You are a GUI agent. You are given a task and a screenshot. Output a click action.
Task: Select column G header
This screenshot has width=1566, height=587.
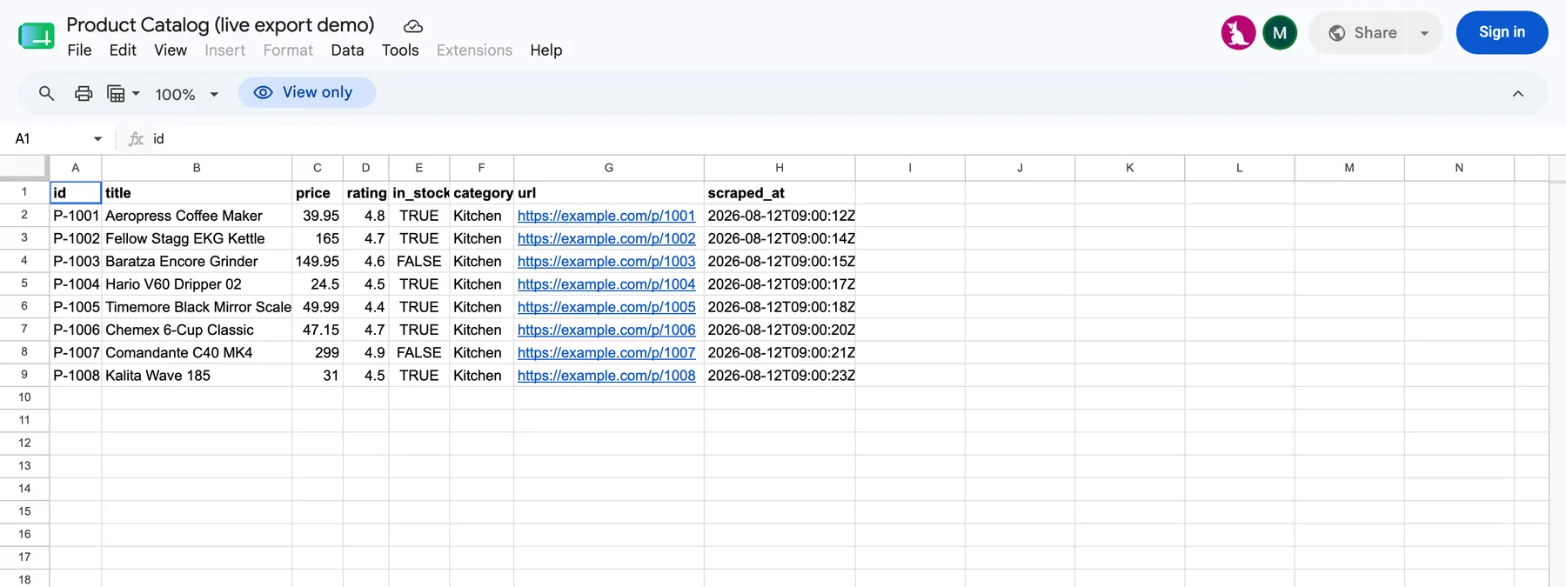coord(609,168)
